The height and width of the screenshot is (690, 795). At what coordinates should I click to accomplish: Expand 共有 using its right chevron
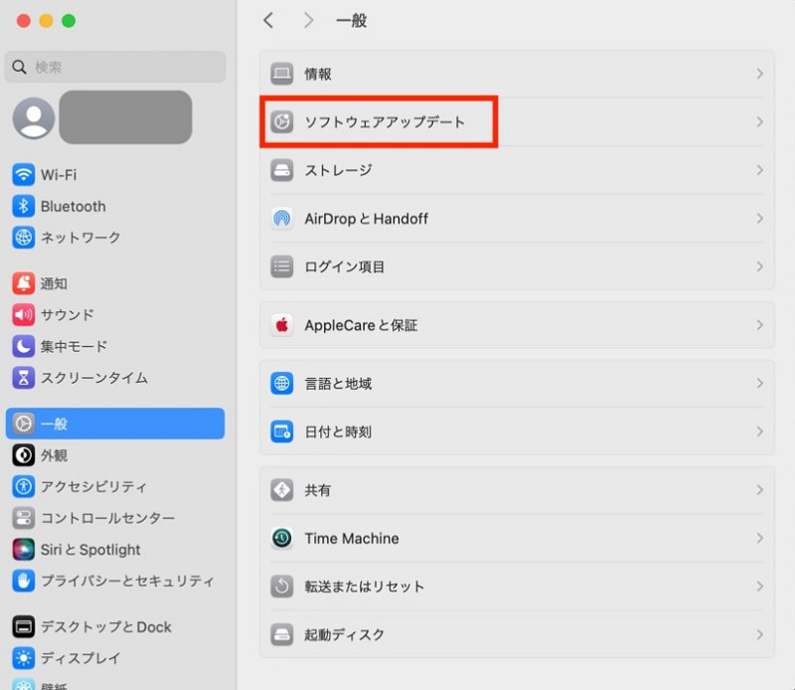pyautogui.click(x=760, y=490)
